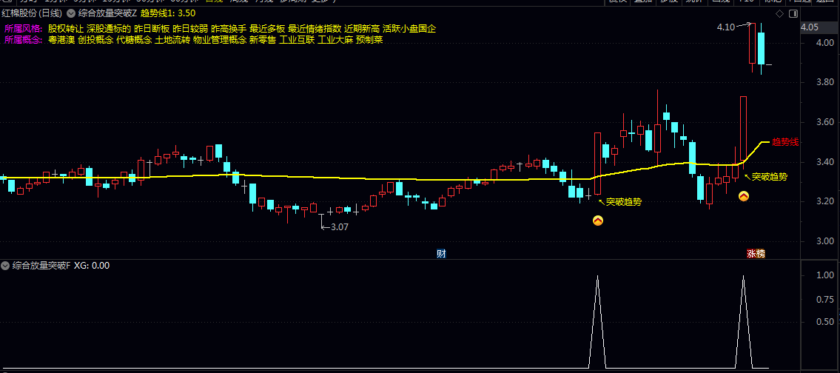Screen dimensions: 840x373
Task: Open the 最近情绪指数 tag
Action: point(315,28)
